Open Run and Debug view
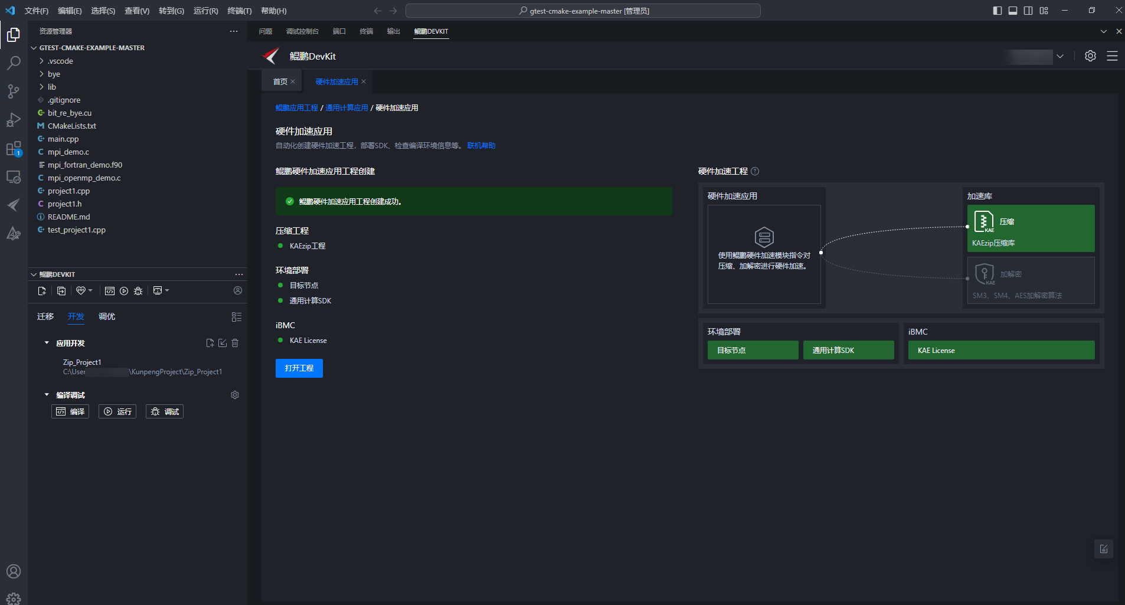This screenshot has width=1125, height=605. (x=14, y=120)
